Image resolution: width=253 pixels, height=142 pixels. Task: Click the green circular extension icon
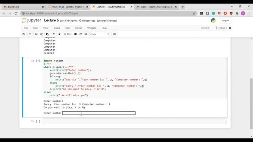(213, 13)
